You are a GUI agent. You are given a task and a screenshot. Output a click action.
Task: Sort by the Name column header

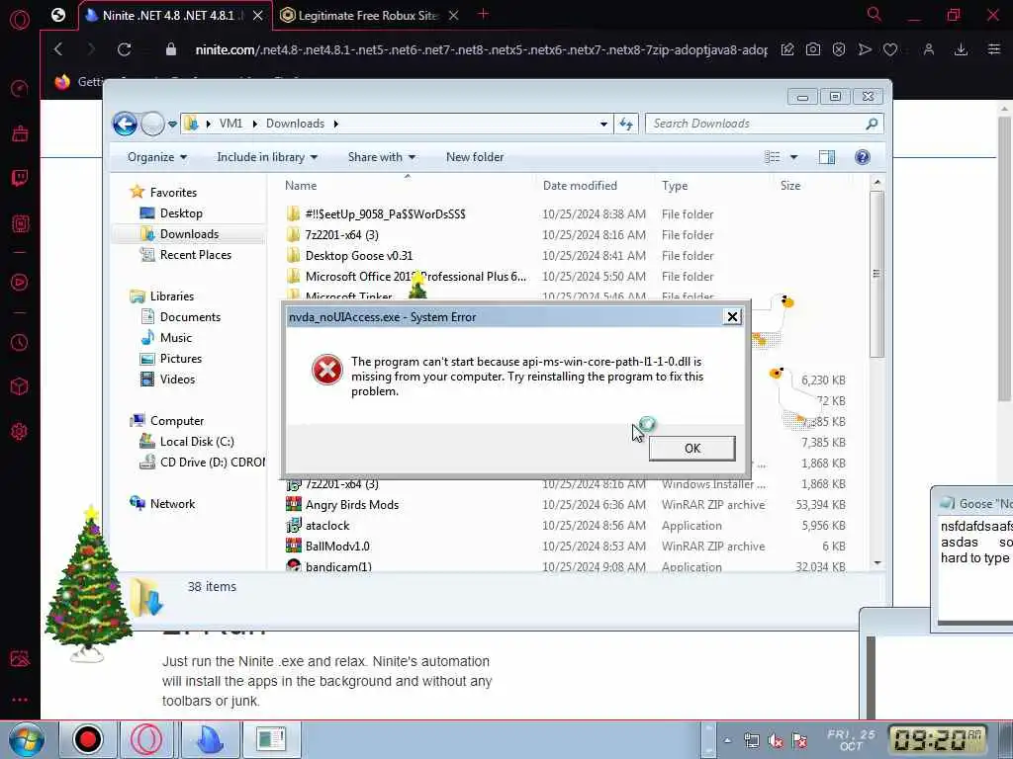301,185
